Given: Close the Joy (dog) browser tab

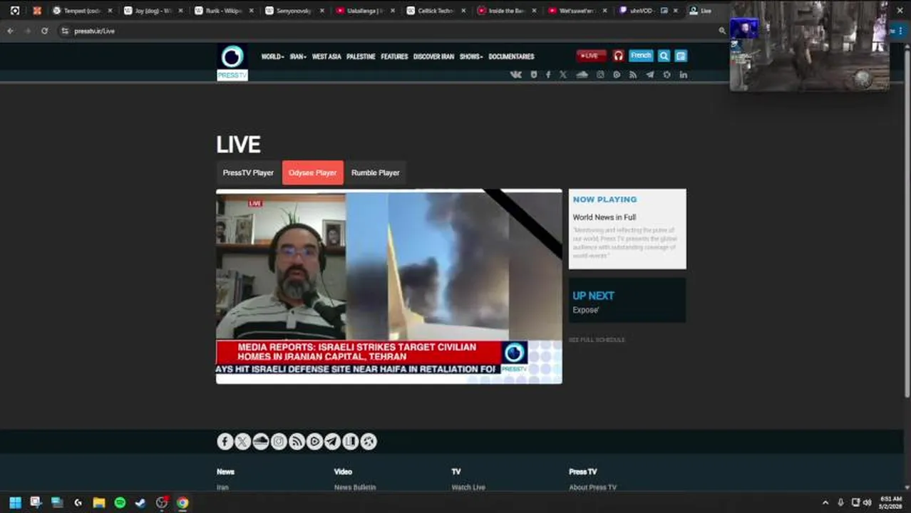Looking at the screenshot, I should tap(180, 11).
